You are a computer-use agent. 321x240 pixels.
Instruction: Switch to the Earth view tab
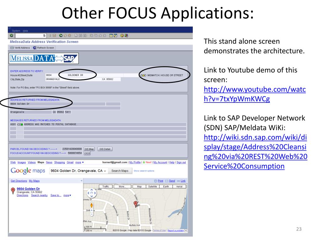tap(166, 187)
